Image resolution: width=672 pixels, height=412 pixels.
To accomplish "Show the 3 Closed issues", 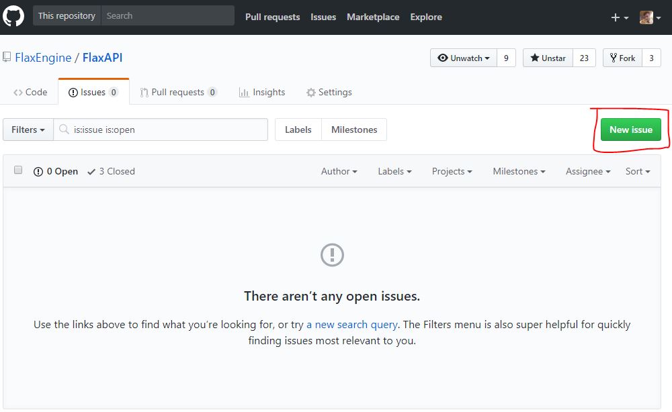I will click(x=111, y=171).
